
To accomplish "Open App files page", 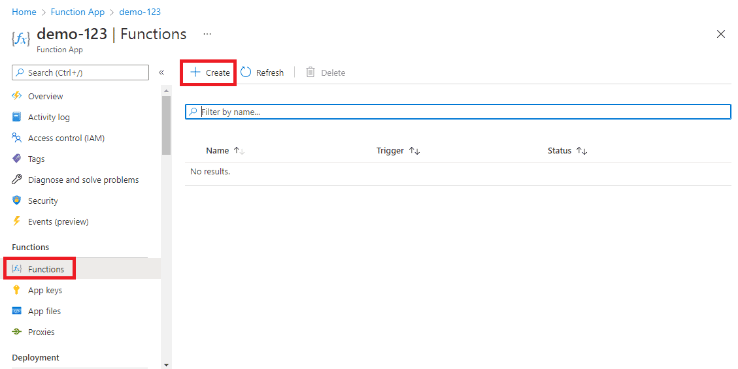I will tap(44, 311).
